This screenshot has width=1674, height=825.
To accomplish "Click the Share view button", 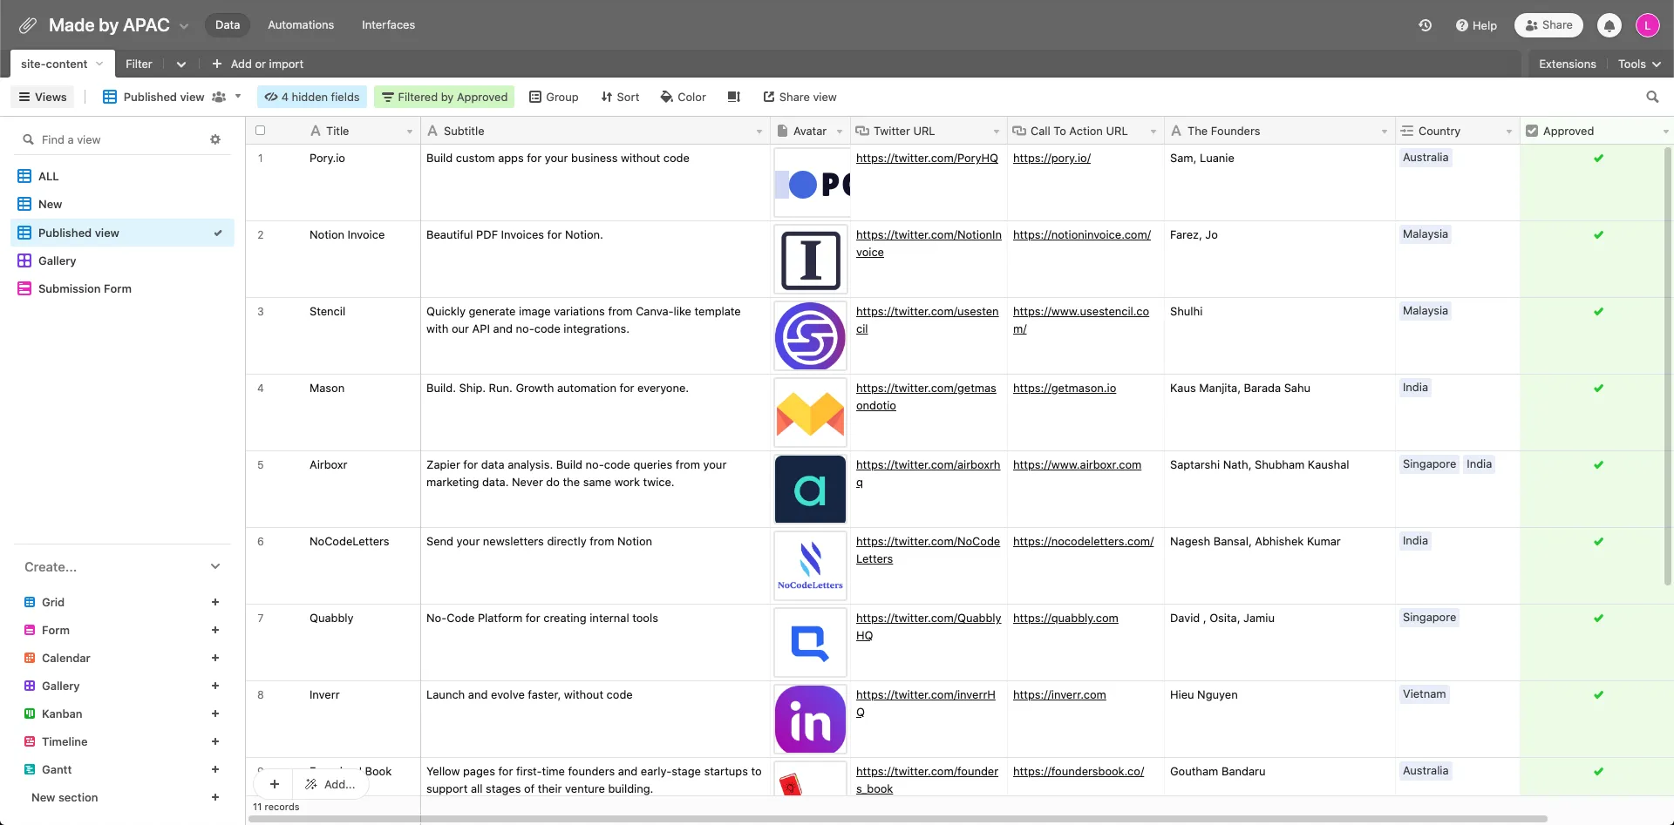I will click(800, 97).
